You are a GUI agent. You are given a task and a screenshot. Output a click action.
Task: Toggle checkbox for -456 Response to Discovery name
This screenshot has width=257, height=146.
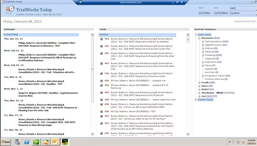point(102,74)
